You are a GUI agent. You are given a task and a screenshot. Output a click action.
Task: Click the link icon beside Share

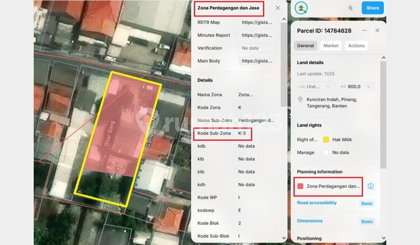[x=351, y=8]
